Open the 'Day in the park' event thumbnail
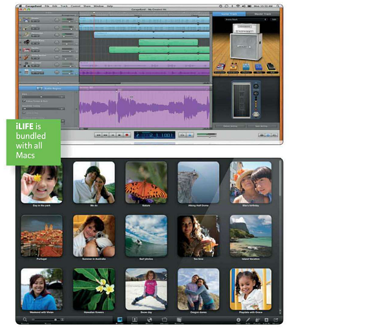387x335 pixels. (x=41, y=182)
